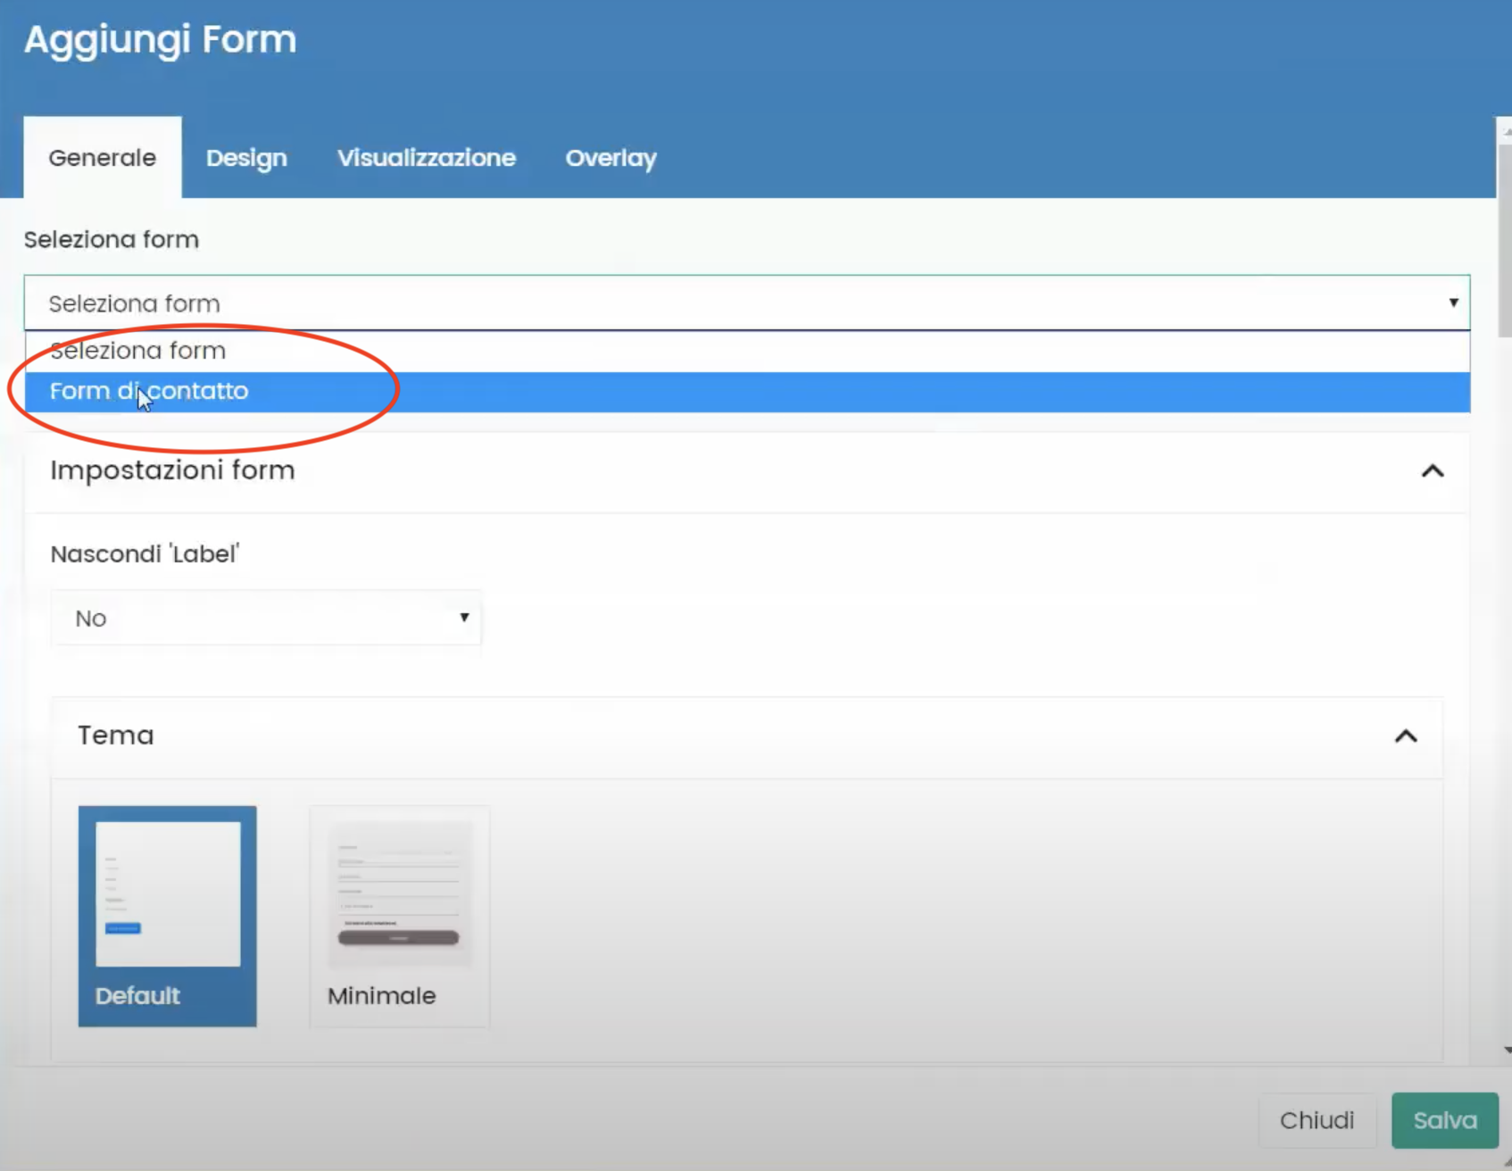Choose the Seleziona form placeholder option
The width and height of the screenshot is (1512, 1171).
[x=138, y=350]
